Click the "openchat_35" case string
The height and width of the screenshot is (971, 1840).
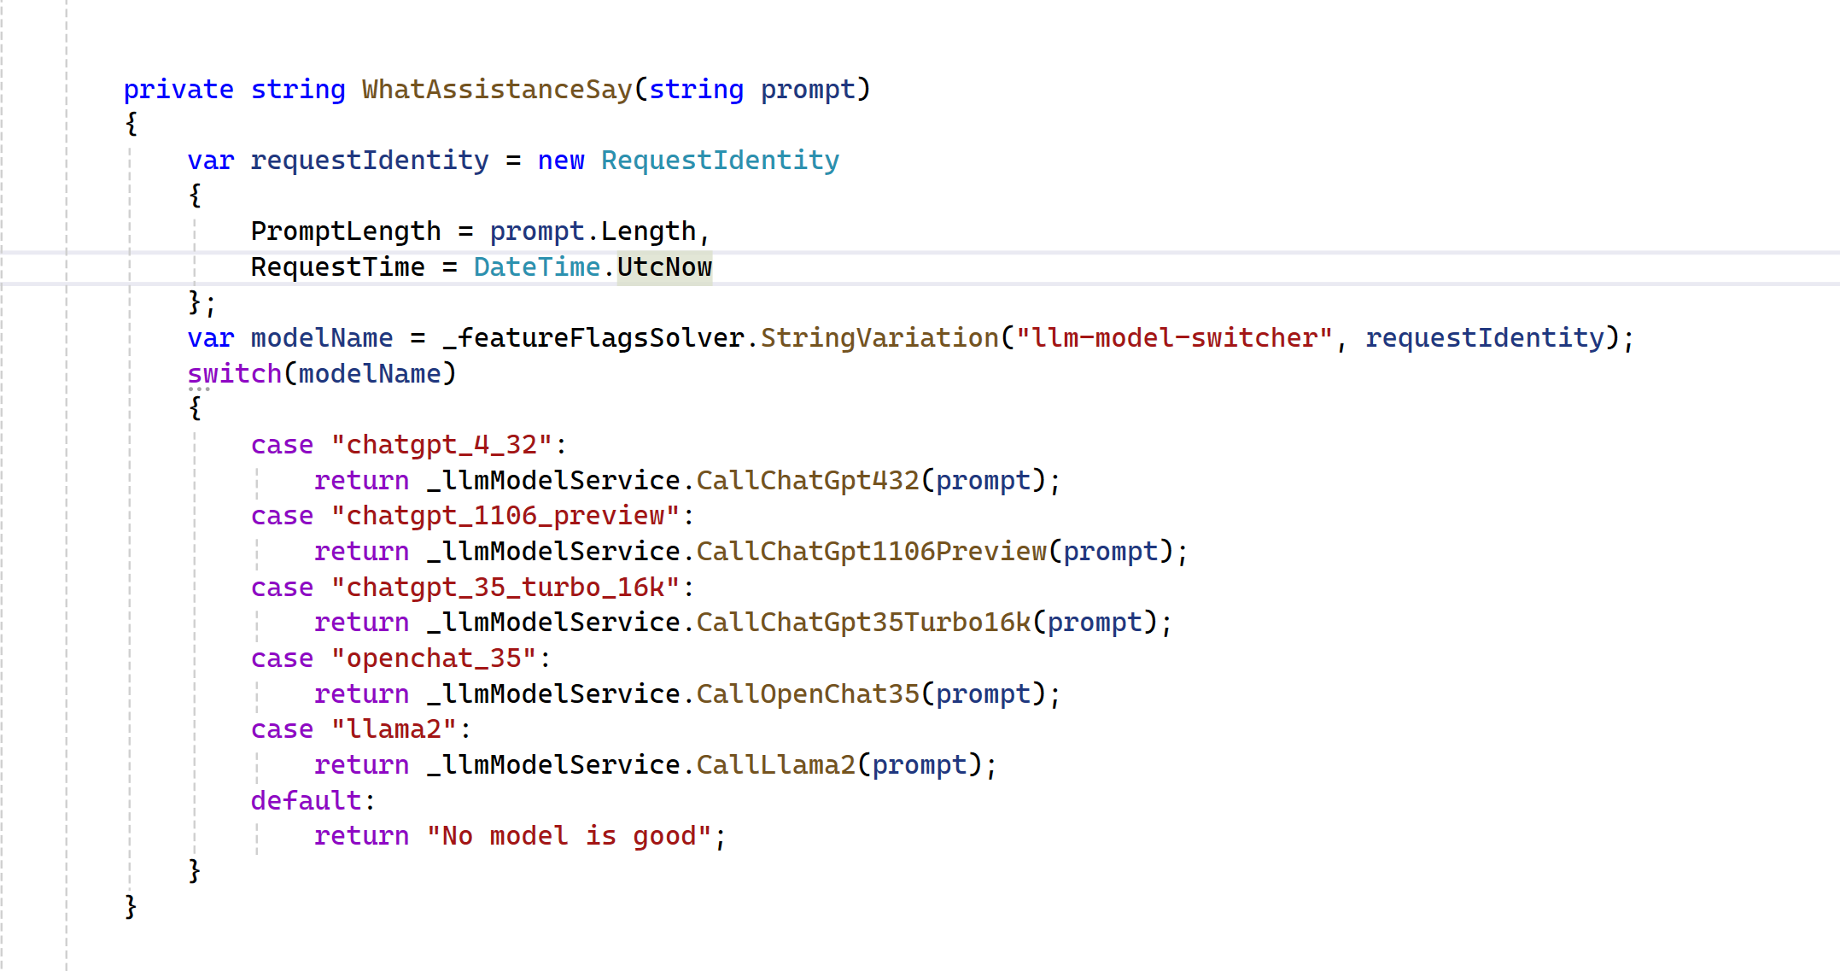(434, 658)
